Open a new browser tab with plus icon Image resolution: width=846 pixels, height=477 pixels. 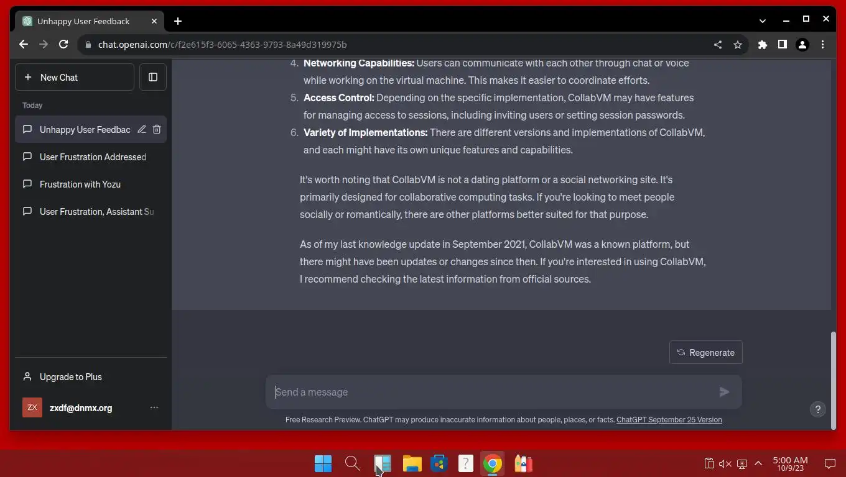[x=178, y=21]
